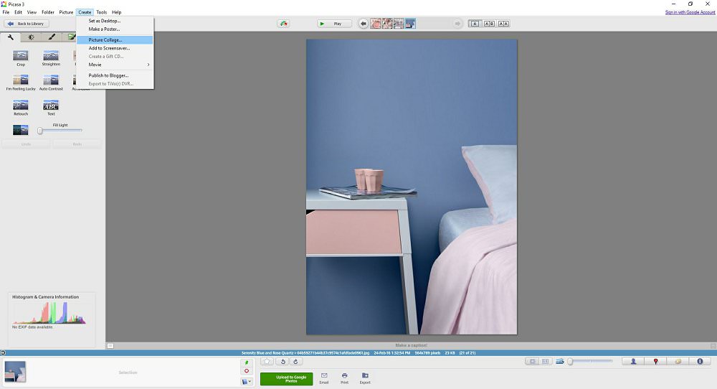Add a star to the photo

click(267, 362)
